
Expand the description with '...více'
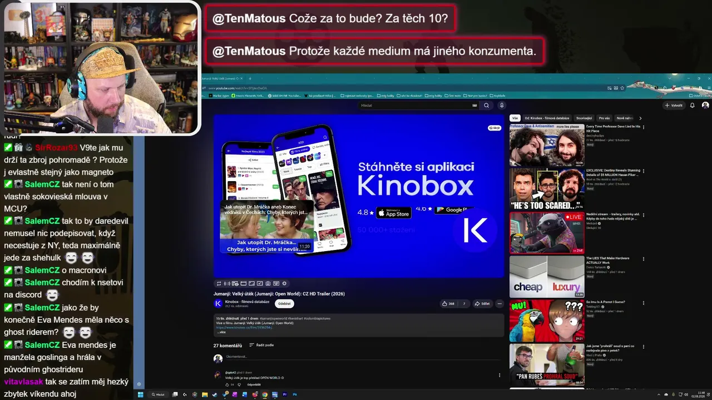tap(221, 332)
